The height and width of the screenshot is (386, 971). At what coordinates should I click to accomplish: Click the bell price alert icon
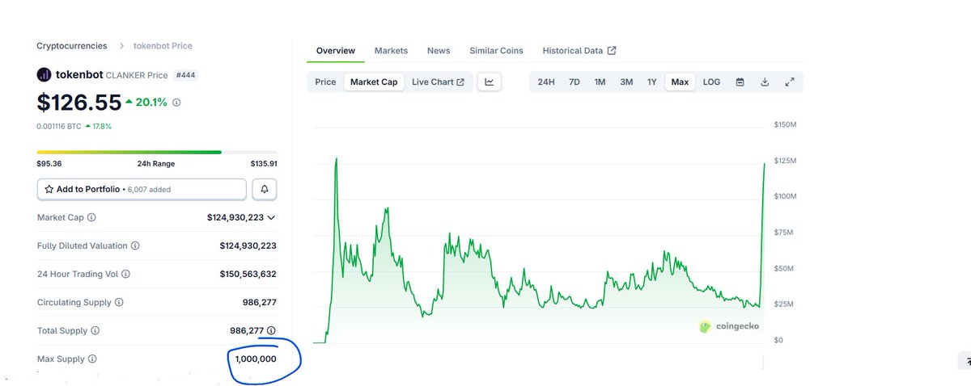click(x=264, y=189)
